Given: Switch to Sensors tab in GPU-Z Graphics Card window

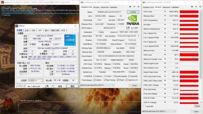Looking at the screenshot, I should coord(96,7).
